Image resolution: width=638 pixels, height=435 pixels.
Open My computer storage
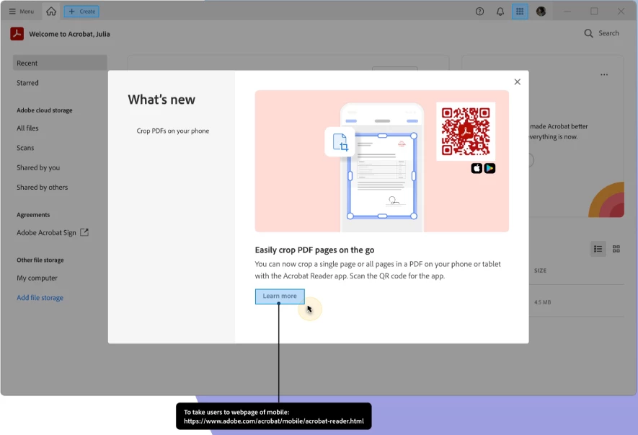click(x=37, y=278)
